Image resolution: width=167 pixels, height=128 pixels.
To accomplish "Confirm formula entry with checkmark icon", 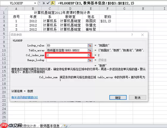I will point(48,3).
